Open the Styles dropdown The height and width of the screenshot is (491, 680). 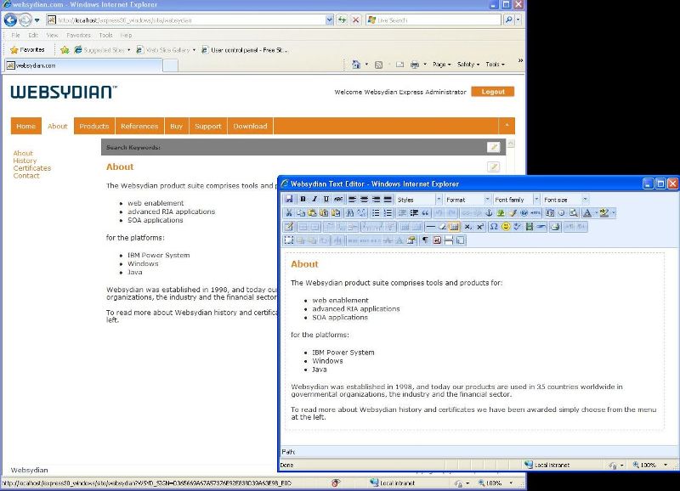tap(418, 200)
